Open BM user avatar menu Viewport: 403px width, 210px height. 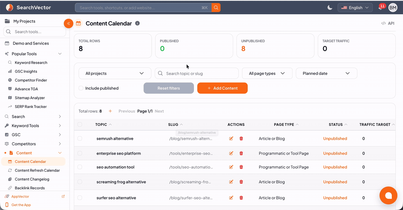pos(393,8)
